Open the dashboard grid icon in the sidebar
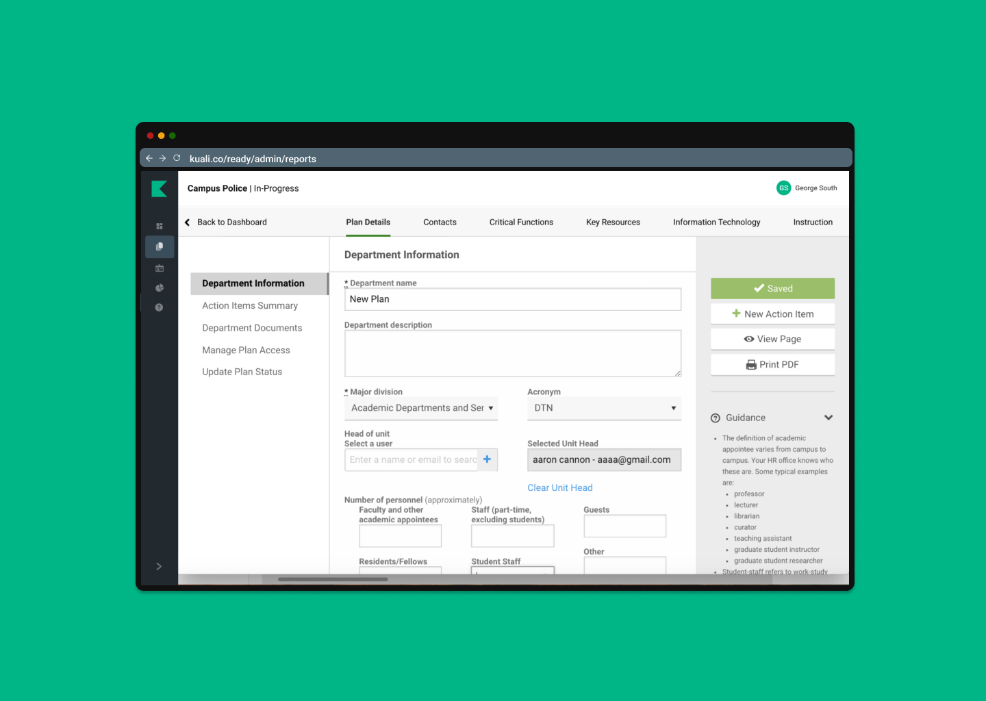 click(x=160, y=226)
